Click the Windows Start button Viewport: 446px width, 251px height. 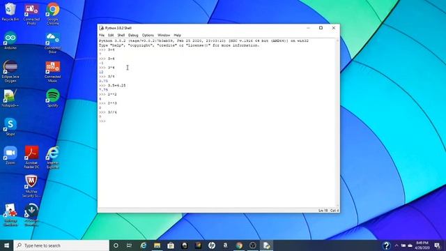pyautogui.click(x=6, y=245)
